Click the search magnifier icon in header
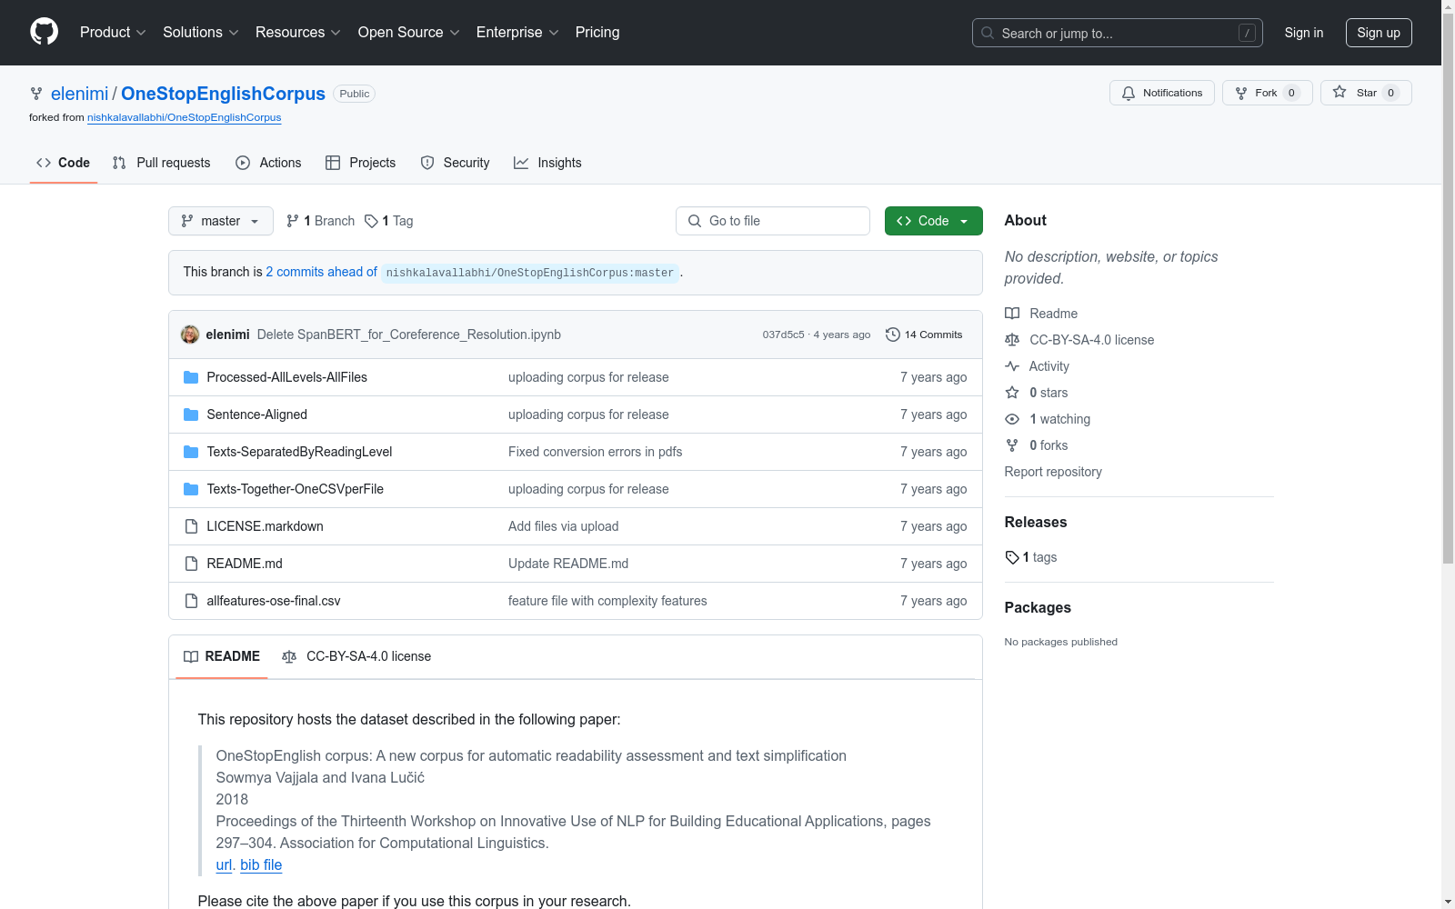Viewport: 1455px width, 909px height. click(988, 33)
